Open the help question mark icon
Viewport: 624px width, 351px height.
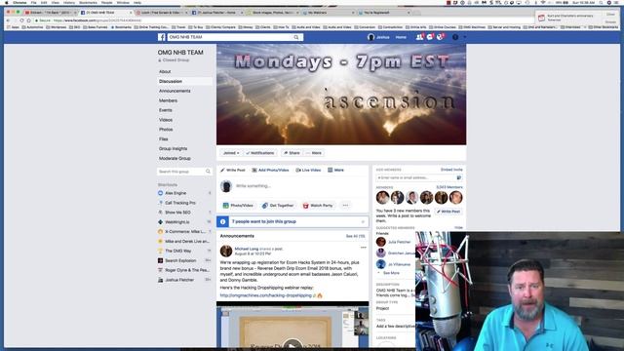[455, 37]
